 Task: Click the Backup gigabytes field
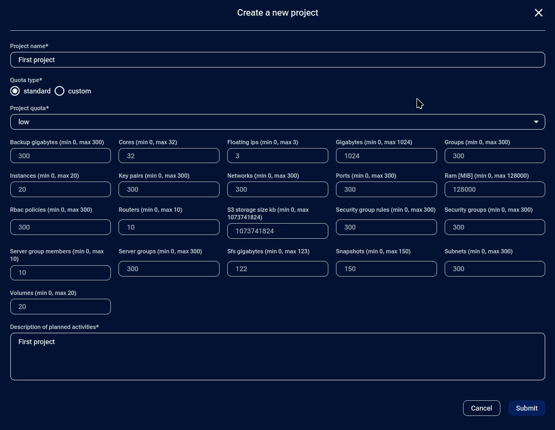pos(61,156)
